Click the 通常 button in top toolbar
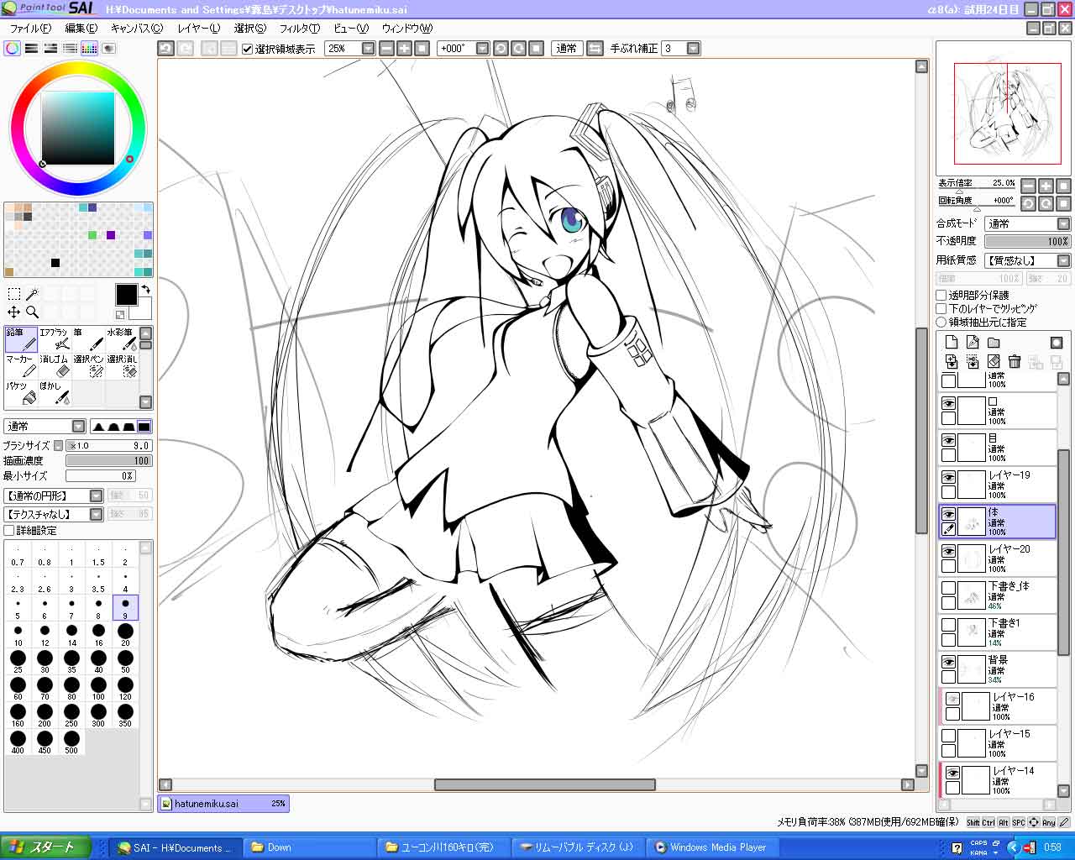 click(x=567, y=49)
